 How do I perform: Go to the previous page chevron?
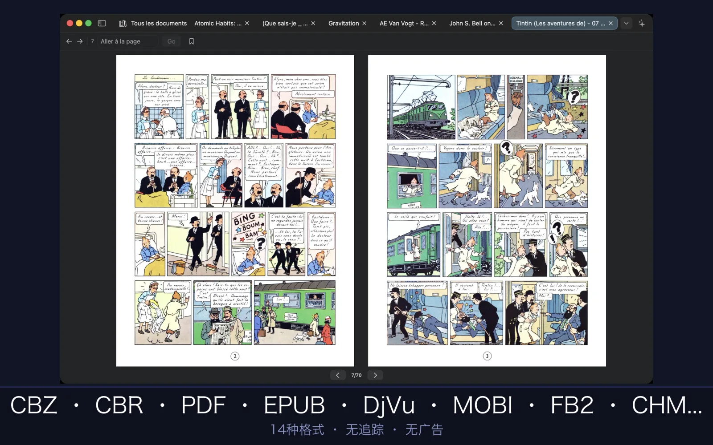337,375
